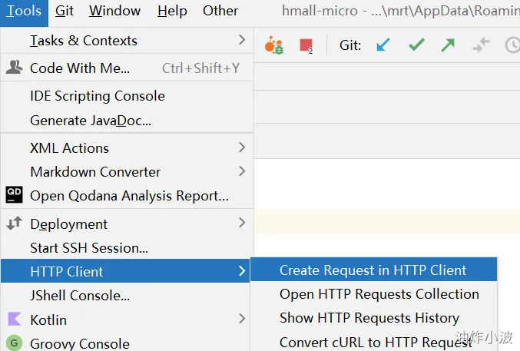This screenshot has height=351, width=520.
Task: Open the XML Actions submenu
Action: [127, 148]
